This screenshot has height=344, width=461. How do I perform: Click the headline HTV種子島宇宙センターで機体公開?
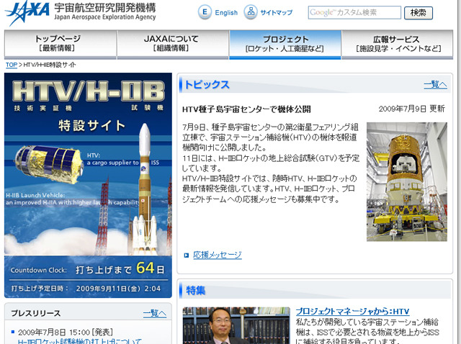coord(246,109)
